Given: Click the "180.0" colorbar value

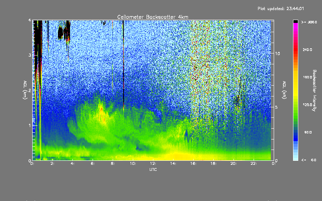Looking at the screenshot, I should pos(308,77).
